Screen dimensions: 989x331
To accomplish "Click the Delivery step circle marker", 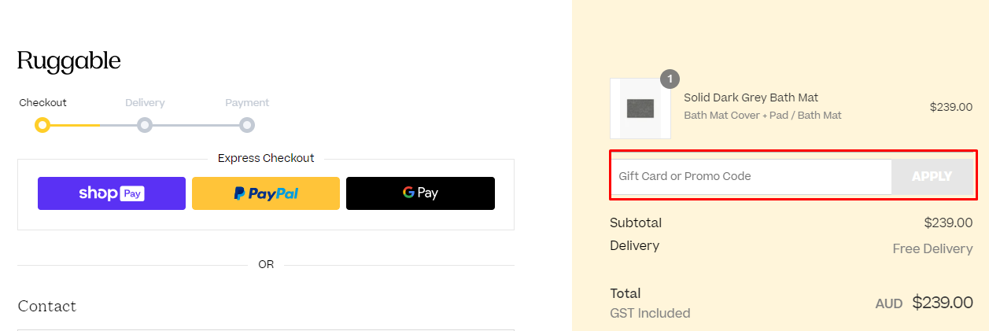I will coord(145,125).
